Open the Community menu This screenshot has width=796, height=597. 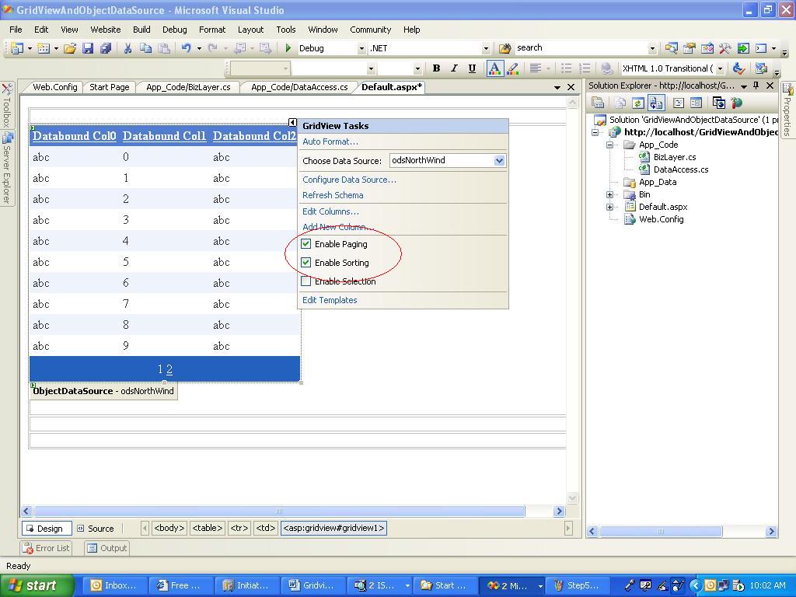click(x=371, y=30)
